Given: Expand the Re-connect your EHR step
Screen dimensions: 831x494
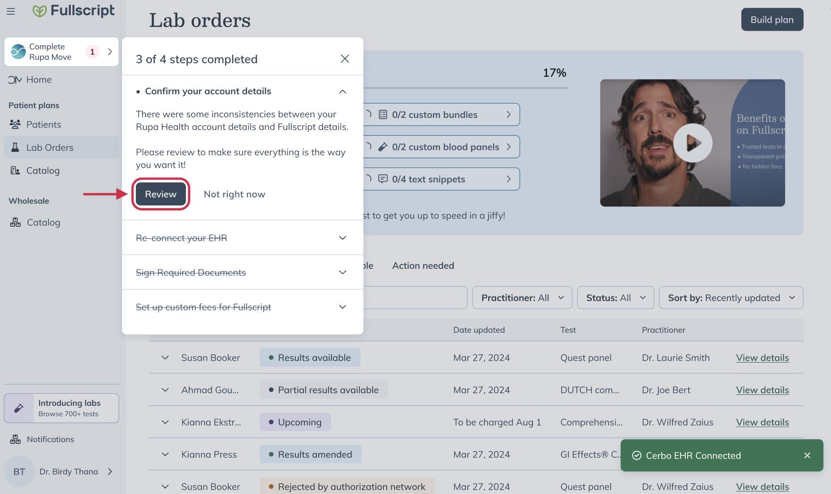Looking at the screenshot, I should [343, 238].
